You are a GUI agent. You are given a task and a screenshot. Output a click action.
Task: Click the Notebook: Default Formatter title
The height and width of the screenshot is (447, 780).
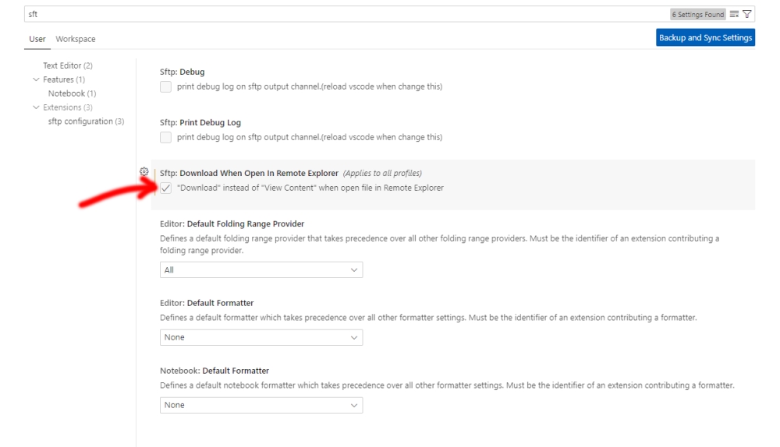coord(214,371)
